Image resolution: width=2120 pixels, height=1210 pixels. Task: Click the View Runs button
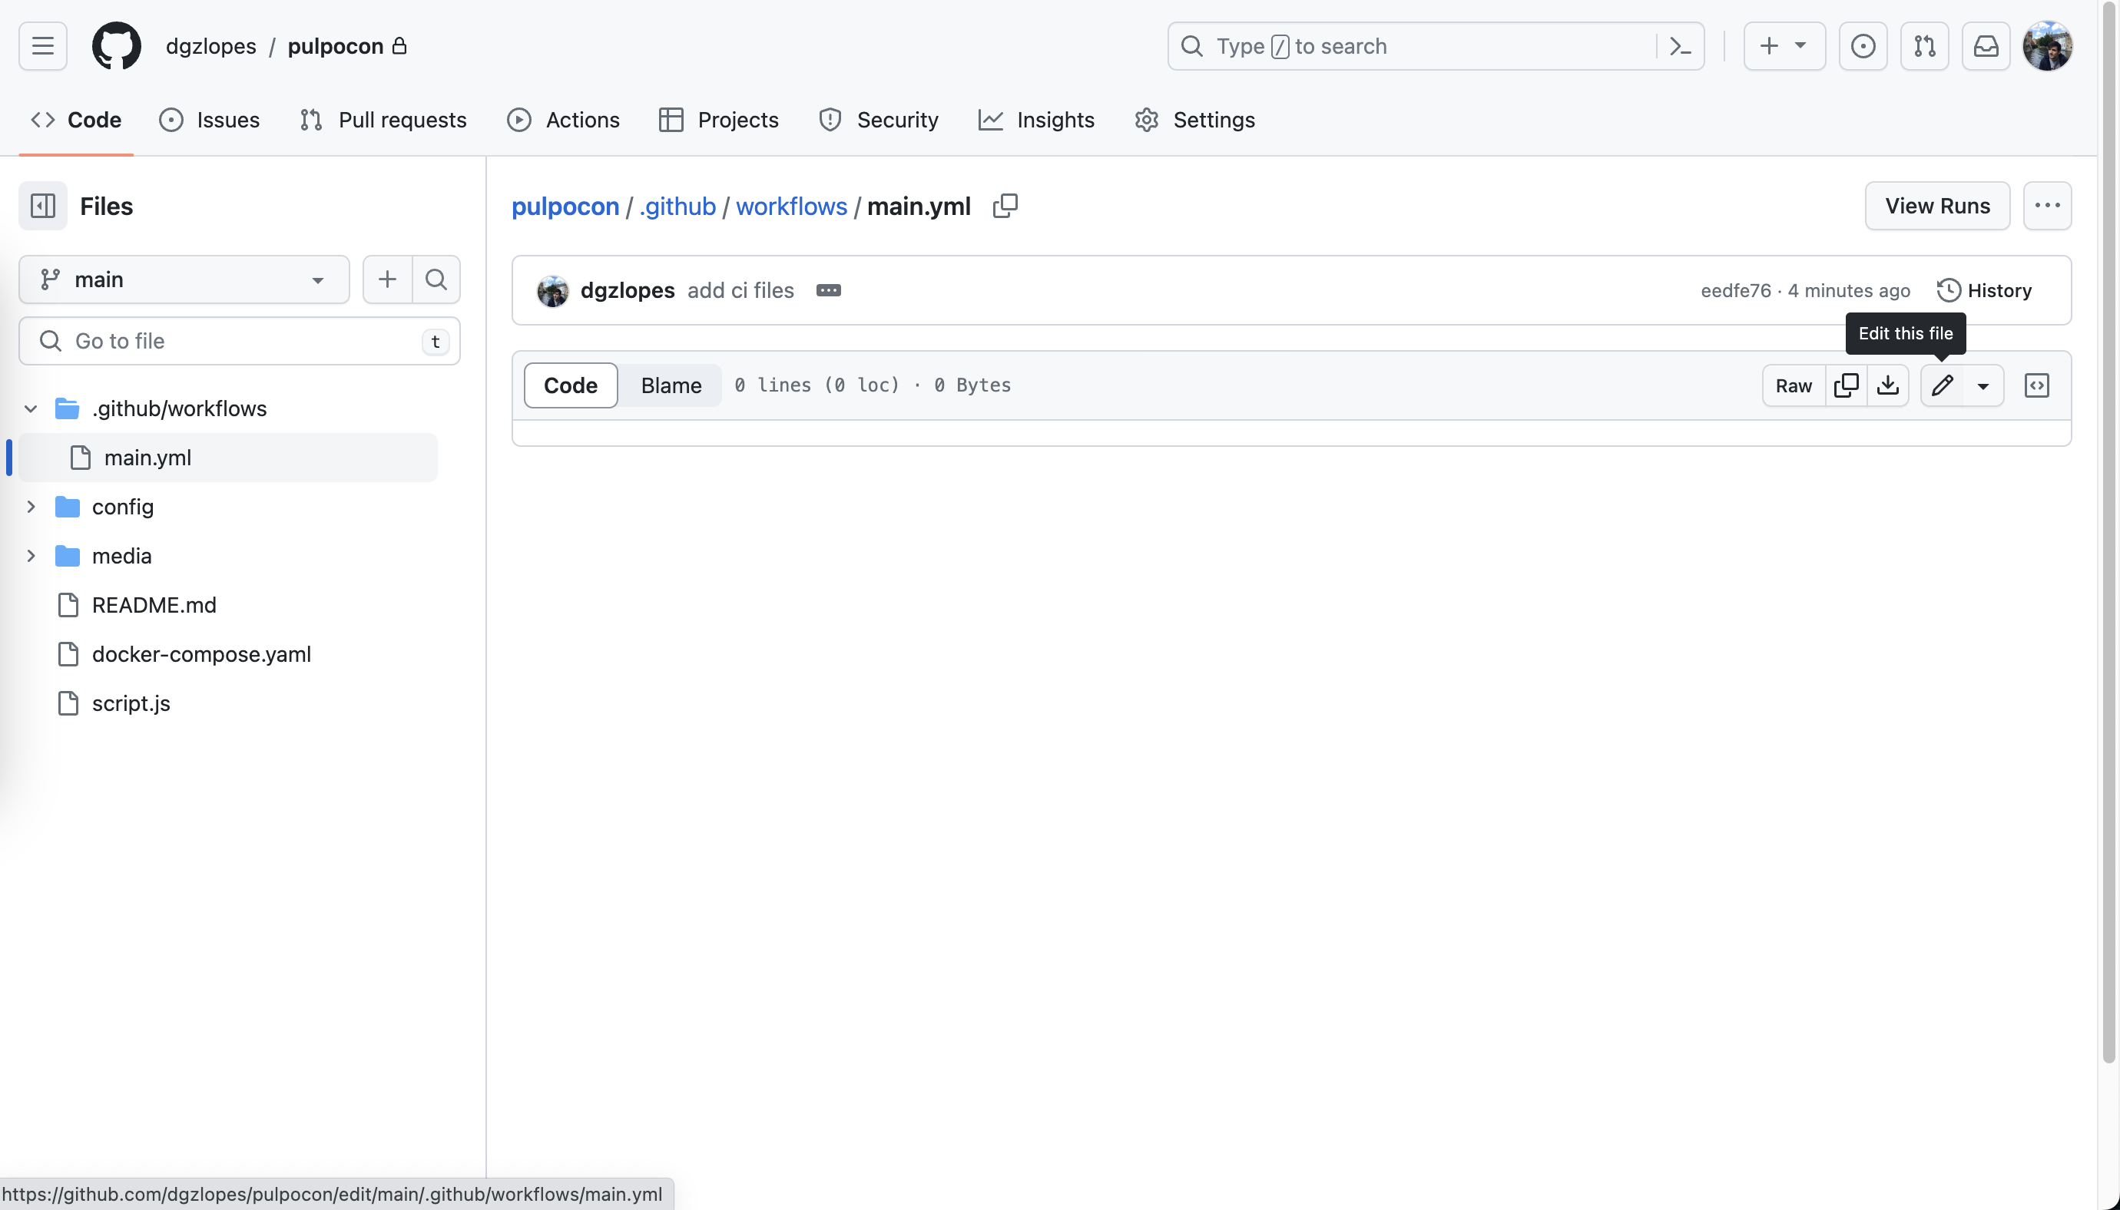pyautogui.click(x=1936, y=206)
